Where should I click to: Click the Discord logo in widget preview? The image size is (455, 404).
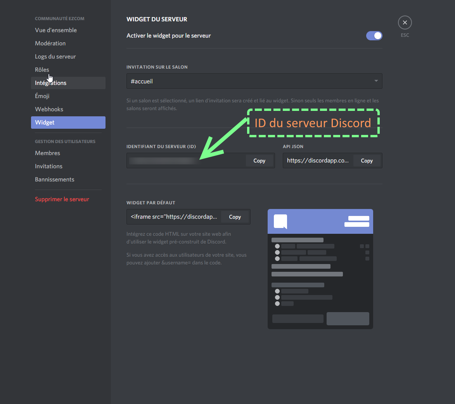[280, 221]
